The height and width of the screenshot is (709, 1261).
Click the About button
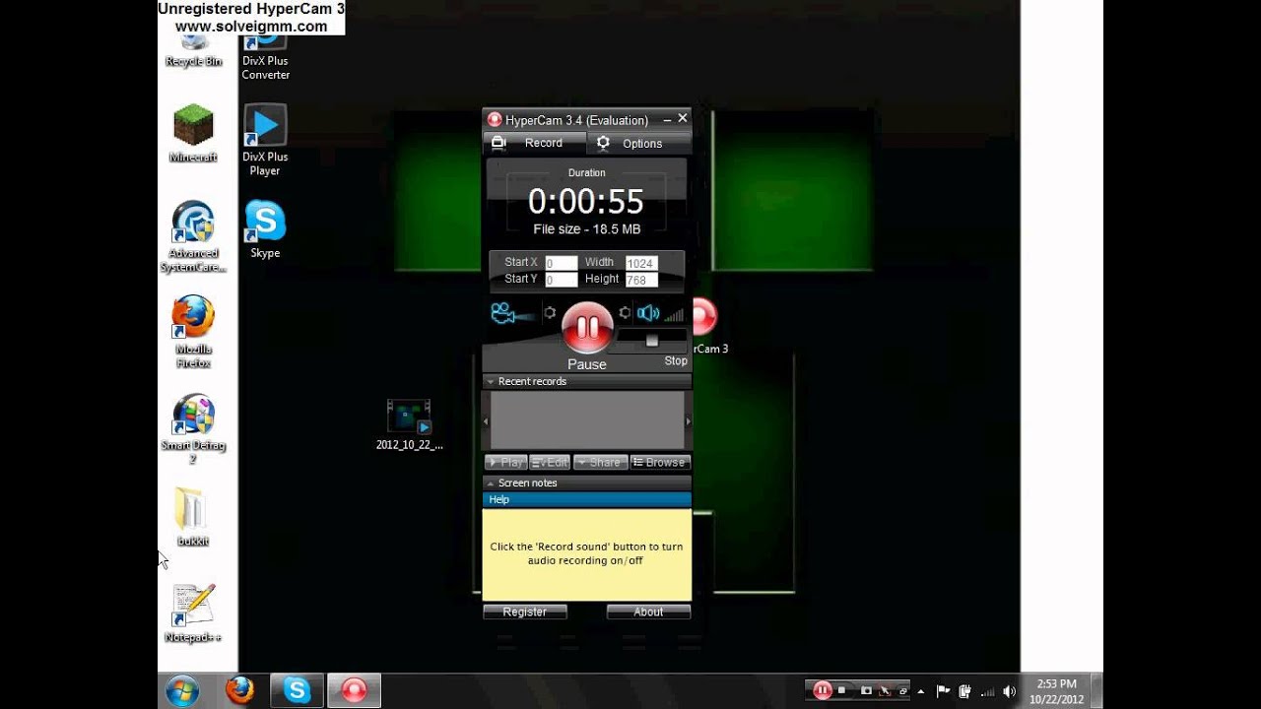[x=648, y=612]
